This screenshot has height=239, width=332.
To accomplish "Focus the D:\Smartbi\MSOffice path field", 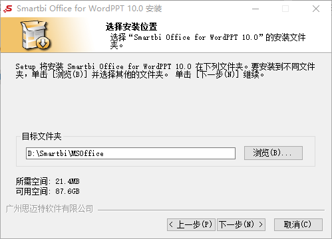I will tap(130, 153).
